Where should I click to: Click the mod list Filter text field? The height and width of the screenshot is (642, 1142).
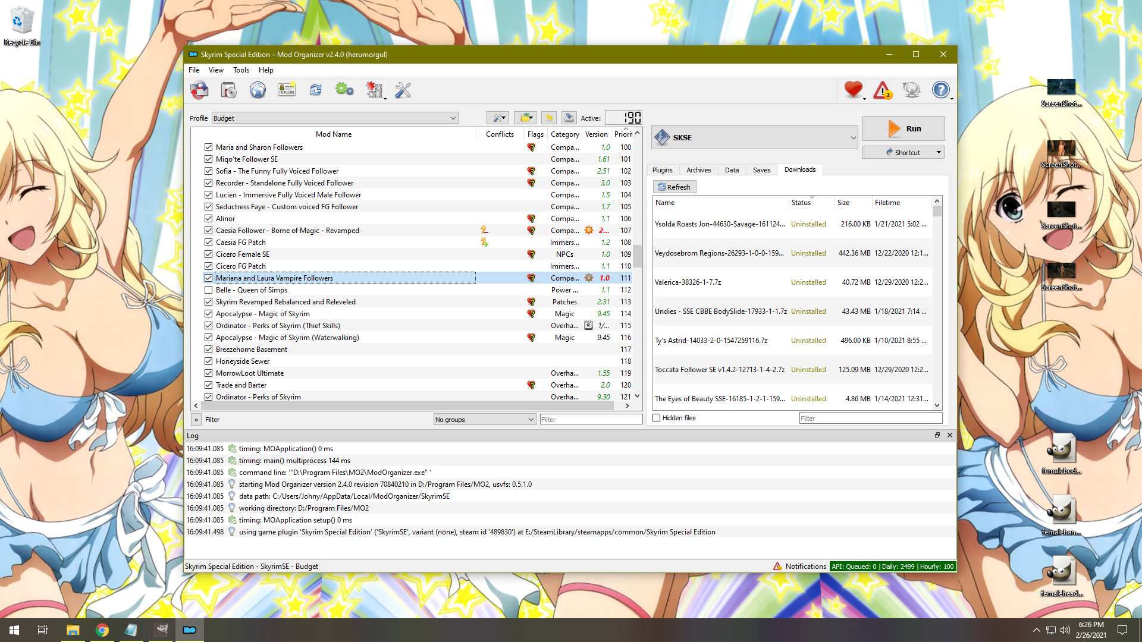point(591,420)
